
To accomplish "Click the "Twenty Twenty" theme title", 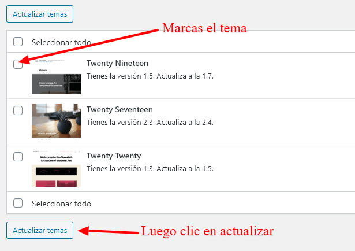I will 114,156.
